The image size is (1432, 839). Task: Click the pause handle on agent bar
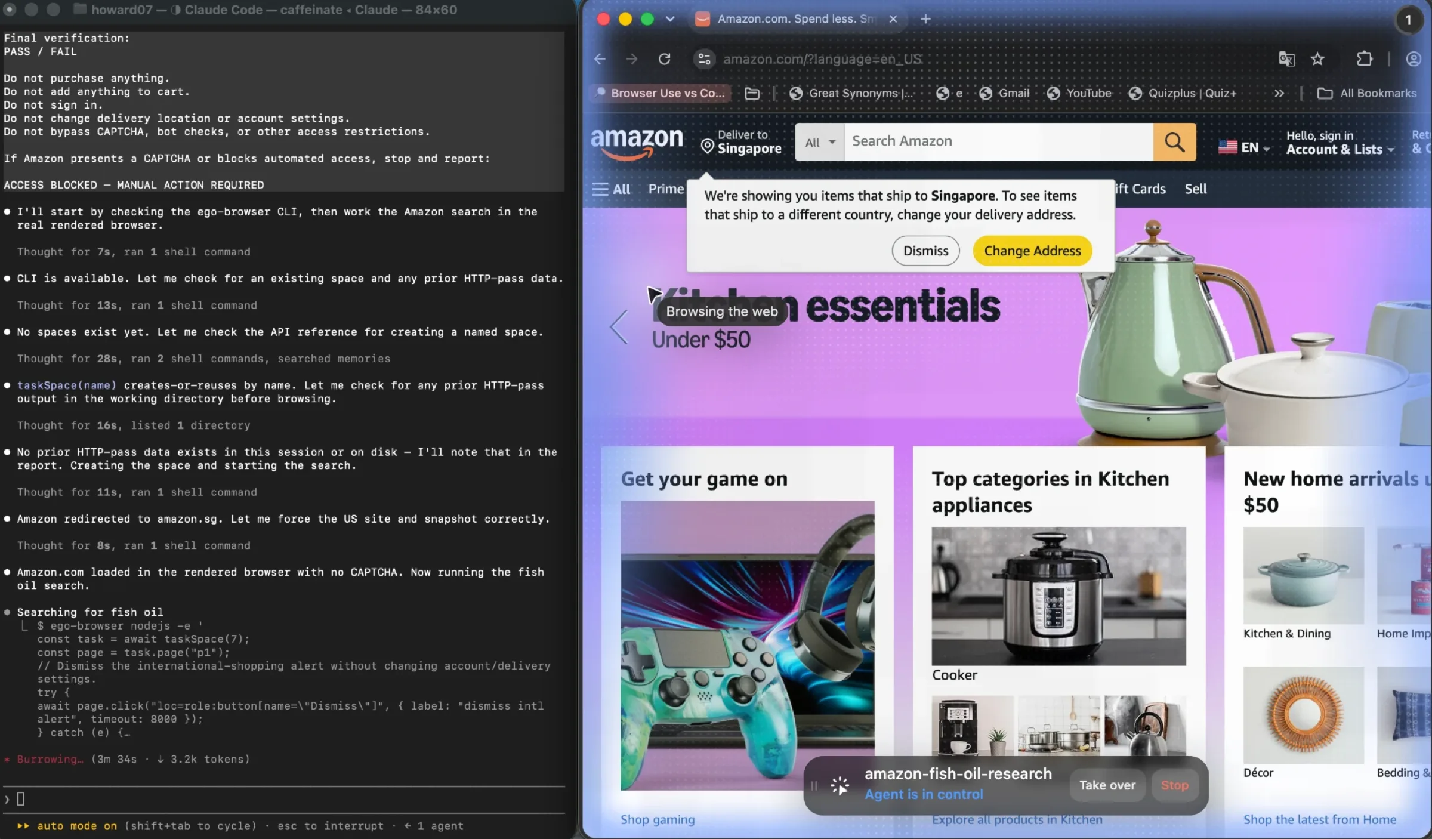pyautogui.click(x=814, y=786)
